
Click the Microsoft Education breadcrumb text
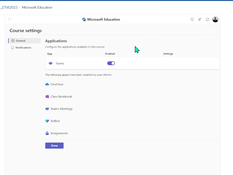click(37, 7)
